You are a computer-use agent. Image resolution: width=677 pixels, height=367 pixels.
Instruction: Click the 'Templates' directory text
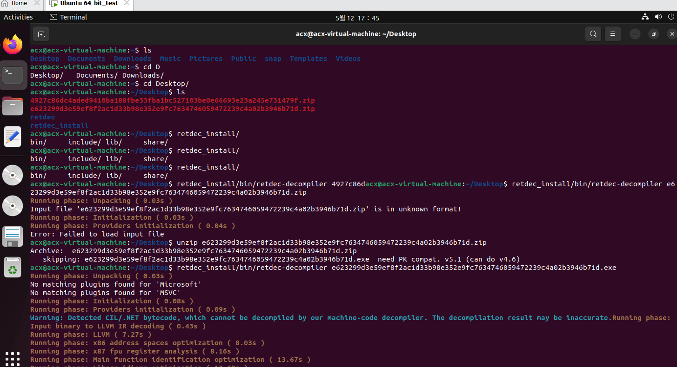[x=308, y=59]
